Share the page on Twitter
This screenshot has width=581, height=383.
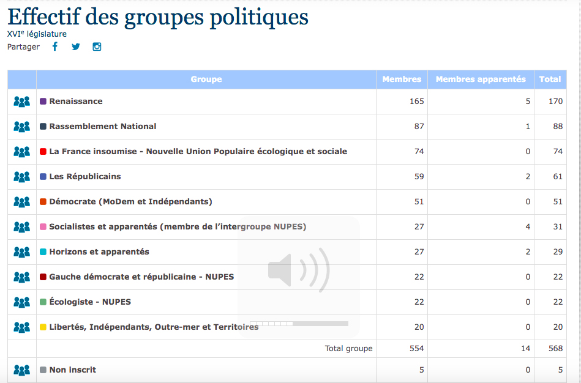[75, 46]
